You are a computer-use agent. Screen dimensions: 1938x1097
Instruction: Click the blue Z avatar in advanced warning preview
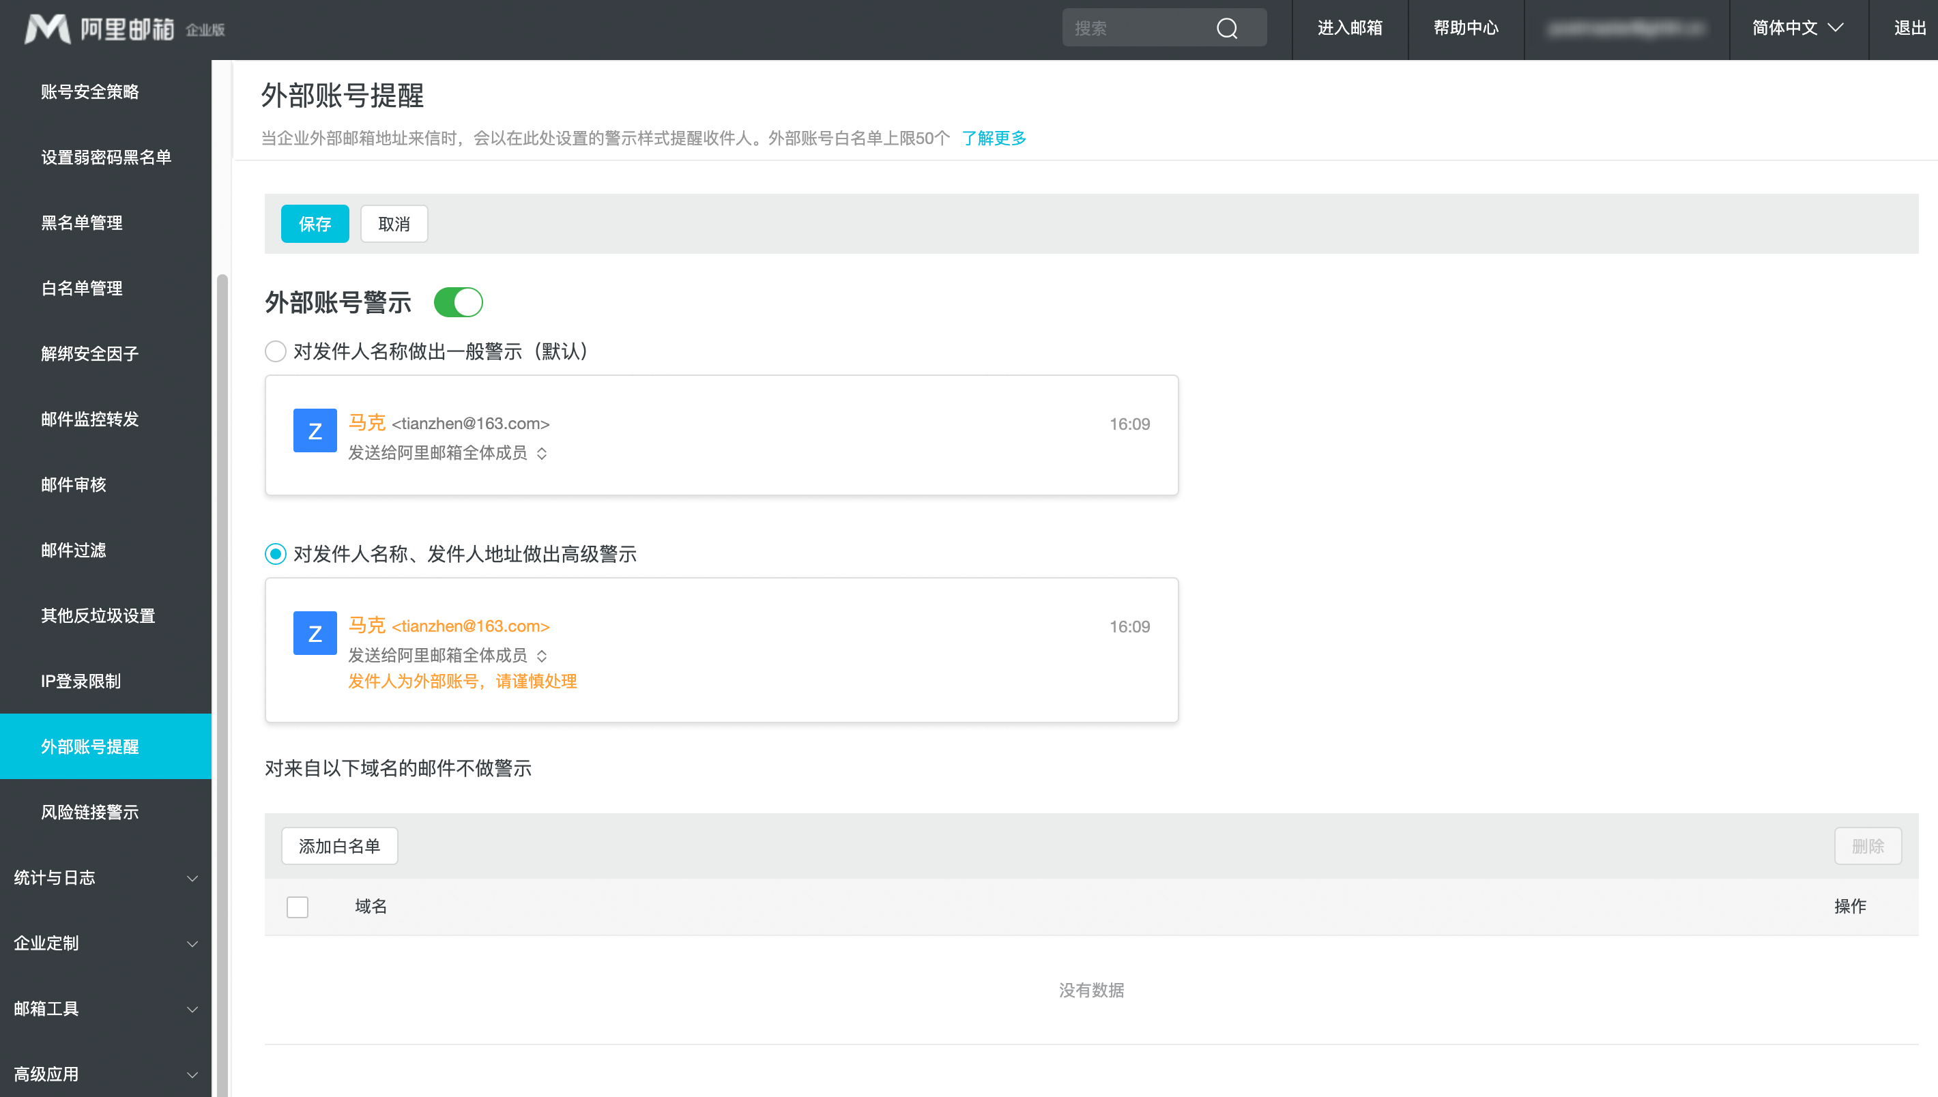pos(315,633)
